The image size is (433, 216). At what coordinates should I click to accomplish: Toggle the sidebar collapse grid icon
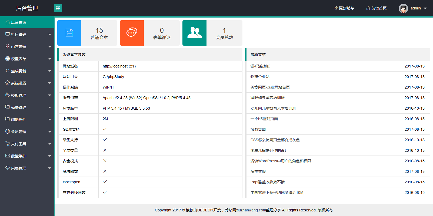[x=58, y=8]
